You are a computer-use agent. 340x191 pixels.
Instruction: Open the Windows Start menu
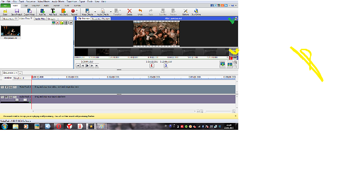pos(4,126)
